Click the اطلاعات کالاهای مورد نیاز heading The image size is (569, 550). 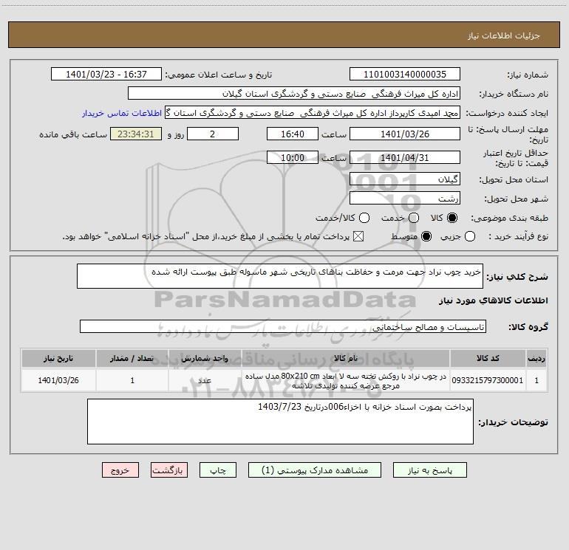coord(493,300)
